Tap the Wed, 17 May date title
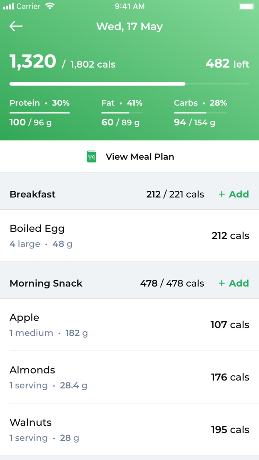The height and width of the screenshot is (460, 259). [x=129, y=27]
